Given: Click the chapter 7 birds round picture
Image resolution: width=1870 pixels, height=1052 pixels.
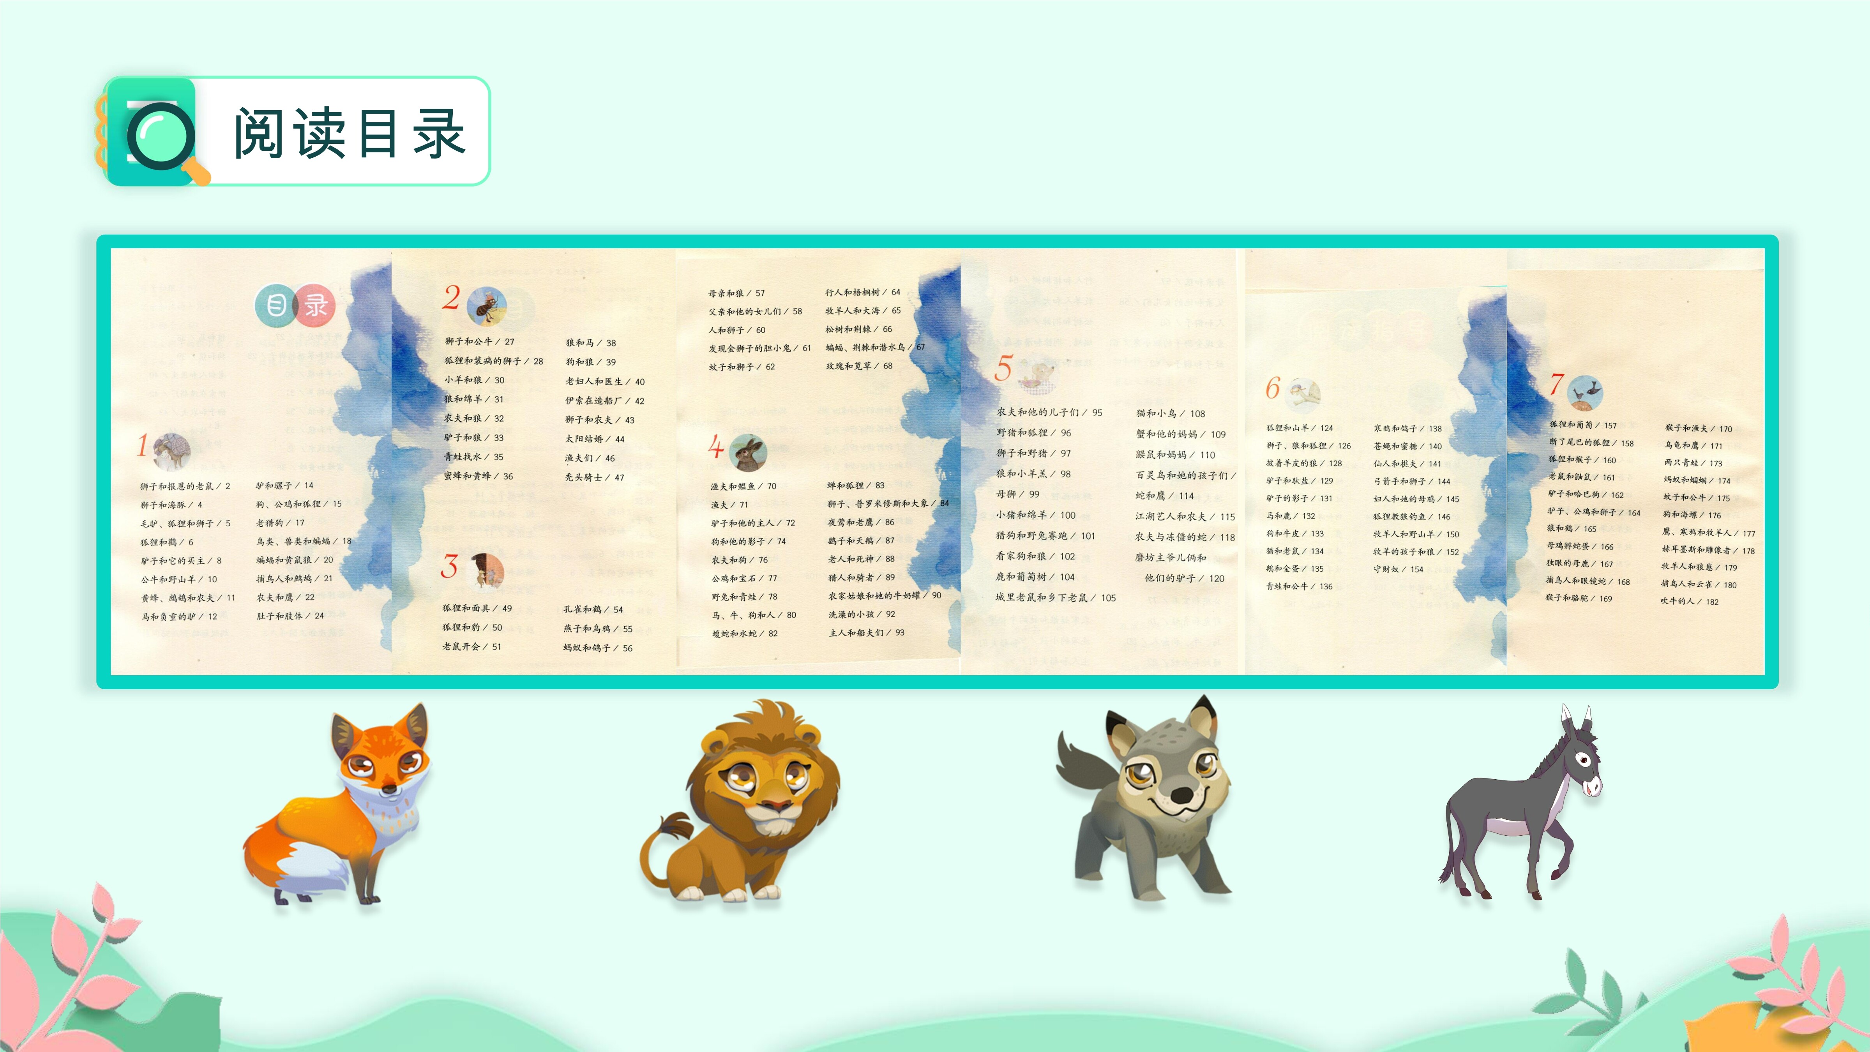Looking at the screenshot, I should 1585,394.
